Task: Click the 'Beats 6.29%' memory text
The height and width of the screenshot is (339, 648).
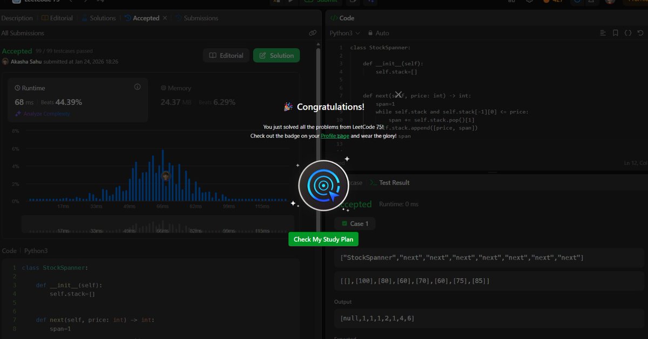Action: point(217,102)
